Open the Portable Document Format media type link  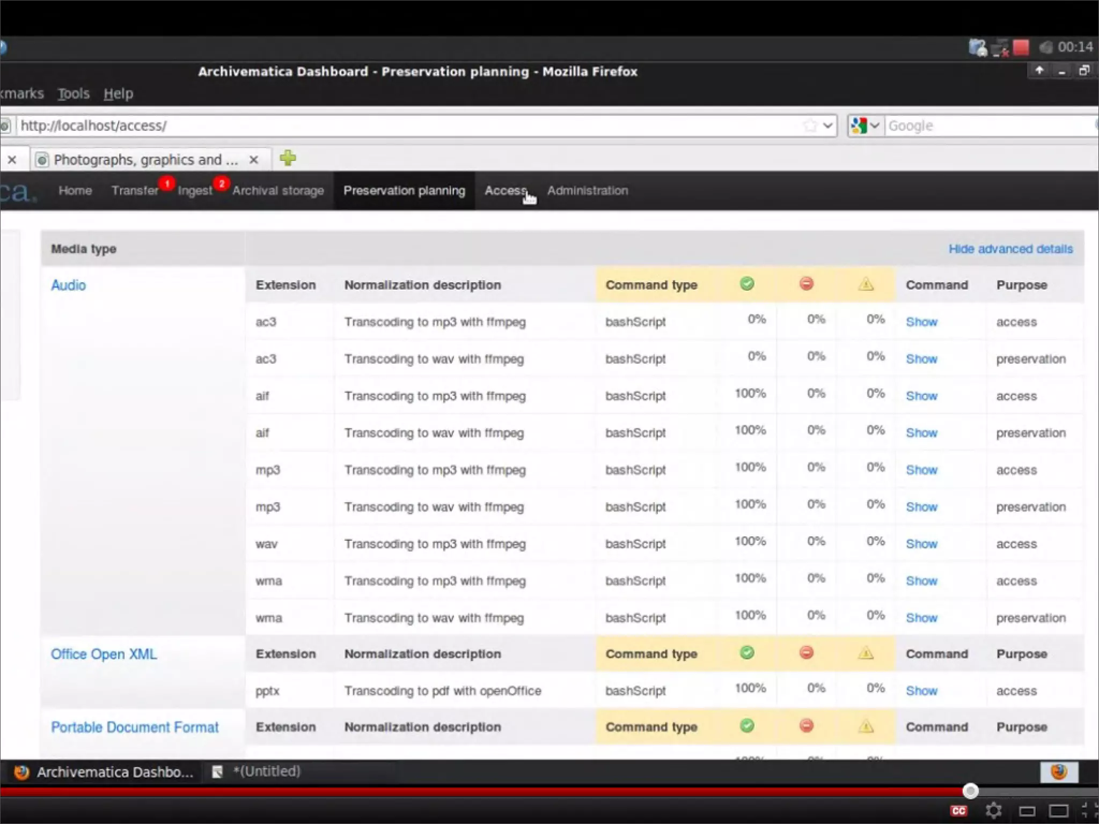135,727
